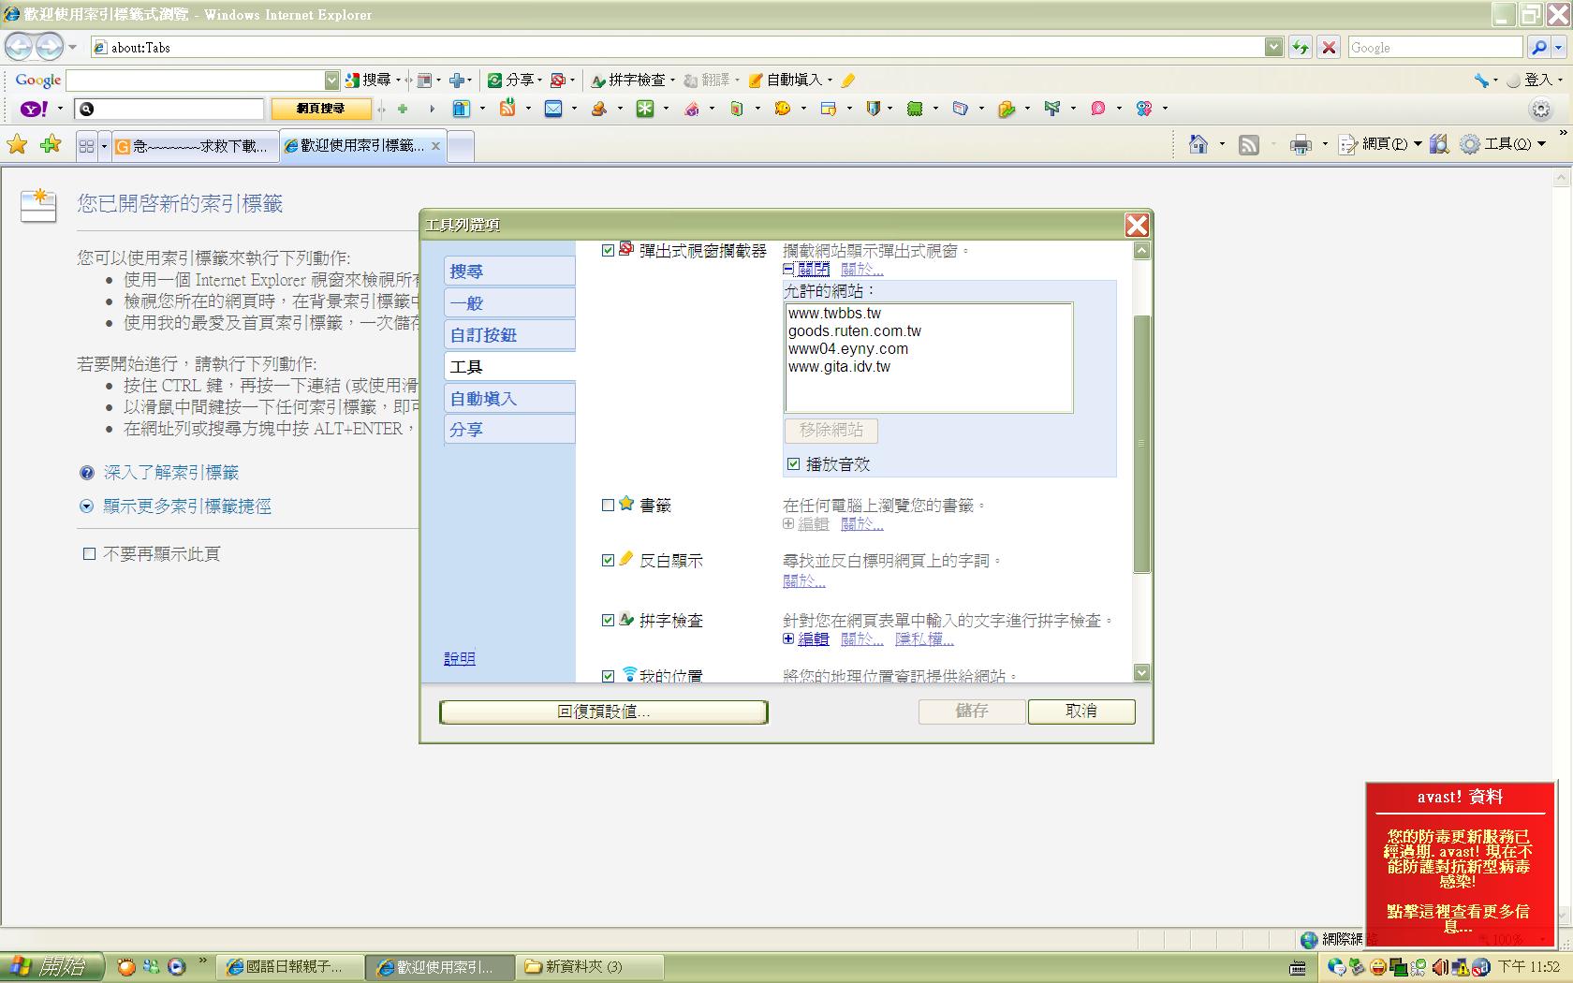
Task: Open Favorites Center star icon
Action: click(x=17, y=144)
